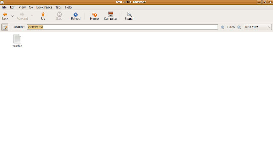The width and height of the screenshot is (273, 155).
Task: Zoom in with the plus magnifier
Action: point(239,27)
